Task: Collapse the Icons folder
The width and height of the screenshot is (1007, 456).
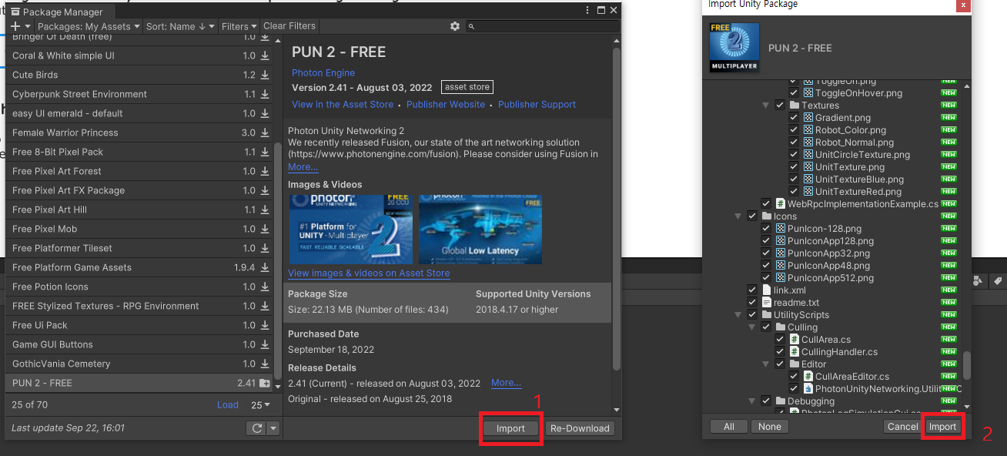Action: pos(738,216)
